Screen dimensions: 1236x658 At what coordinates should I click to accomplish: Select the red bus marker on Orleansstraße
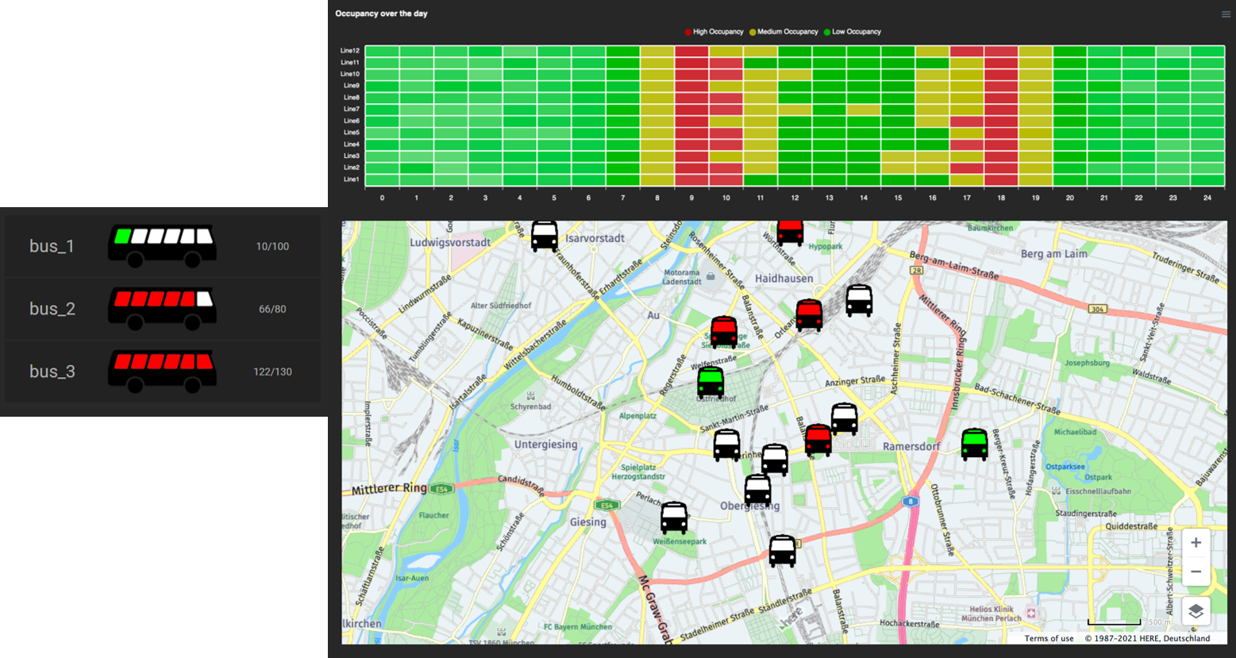pyautogui.click(x=809, y=314)
